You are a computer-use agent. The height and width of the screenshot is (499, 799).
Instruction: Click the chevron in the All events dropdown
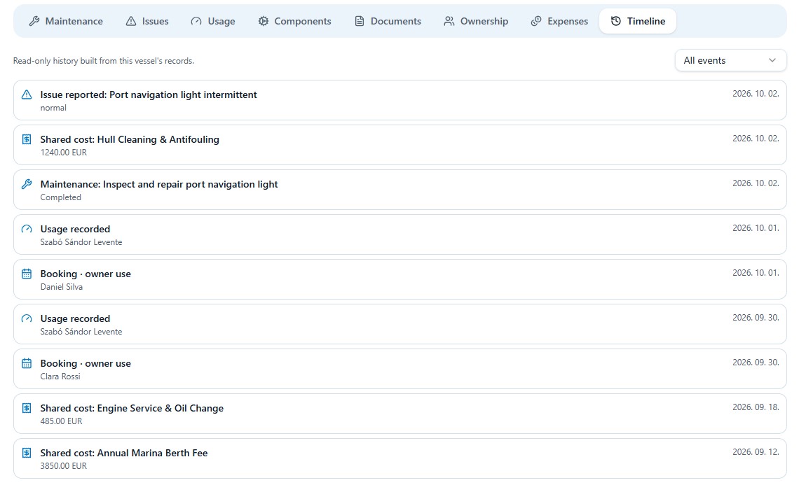tap(772, 60)
